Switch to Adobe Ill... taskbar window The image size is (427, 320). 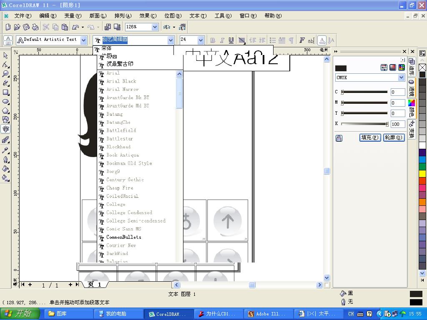(268, 314)
